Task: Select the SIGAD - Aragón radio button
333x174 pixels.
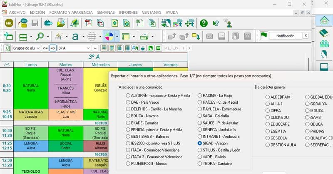Action: click(x=212, y=143)
